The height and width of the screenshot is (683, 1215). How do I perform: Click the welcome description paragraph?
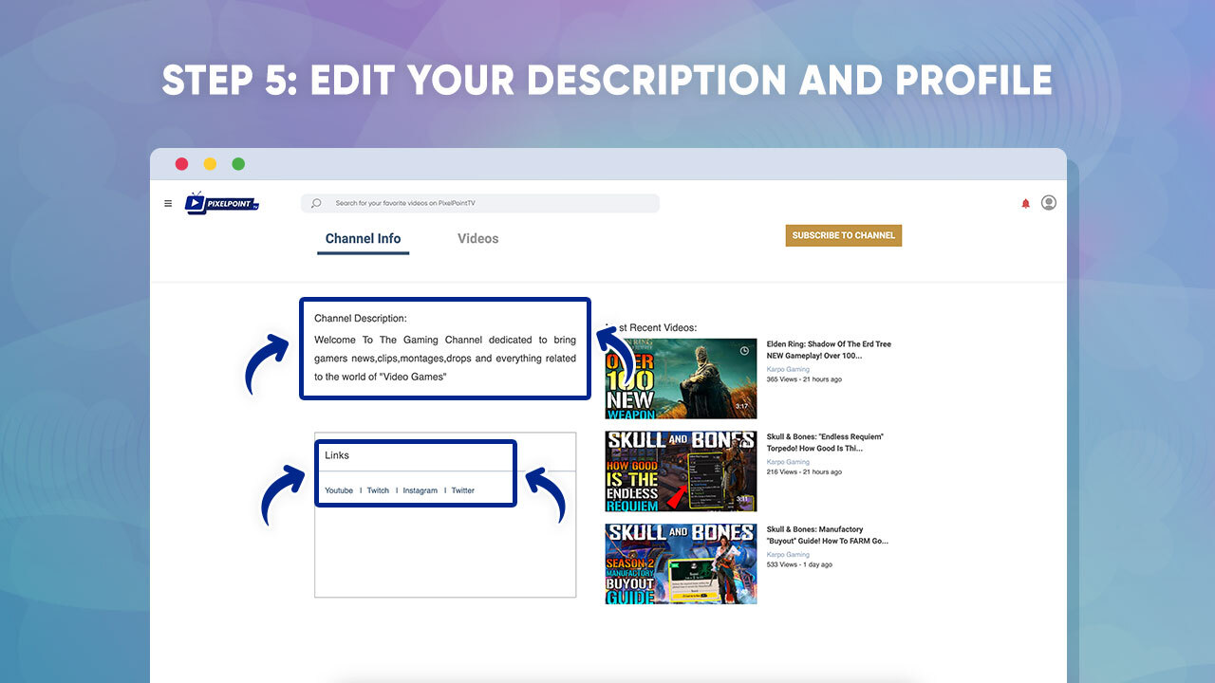pyautogui.click(x=444, y=358)
